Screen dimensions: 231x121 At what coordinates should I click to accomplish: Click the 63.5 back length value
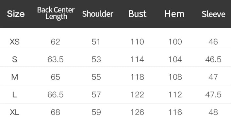tap(56, 59)
